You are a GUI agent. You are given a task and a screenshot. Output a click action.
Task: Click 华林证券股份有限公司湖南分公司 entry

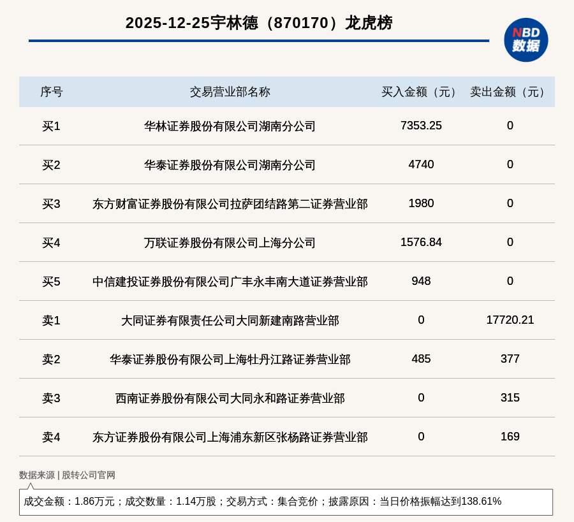click(230, 126)
